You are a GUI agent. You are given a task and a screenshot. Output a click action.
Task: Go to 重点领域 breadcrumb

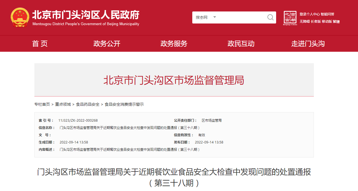pos(63,104)
